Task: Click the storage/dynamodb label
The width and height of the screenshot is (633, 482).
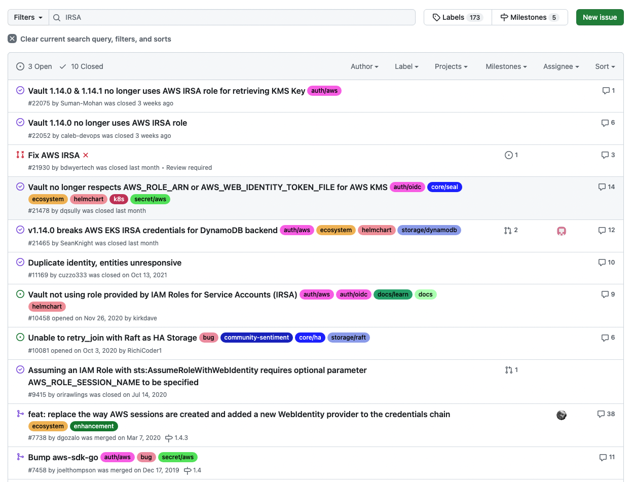Action: (429, 230)
